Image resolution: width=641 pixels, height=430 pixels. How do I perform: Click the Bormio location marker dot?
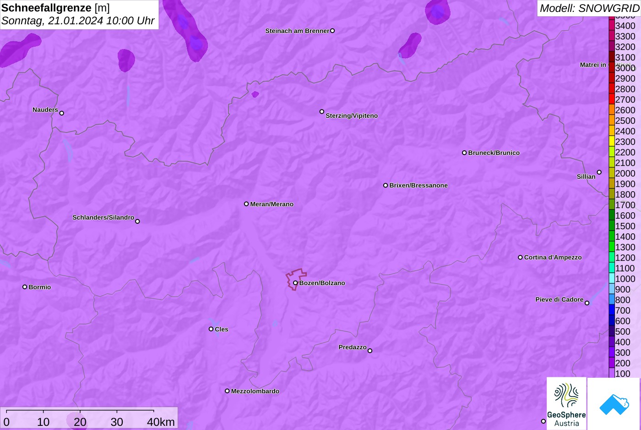coord(25,287)
